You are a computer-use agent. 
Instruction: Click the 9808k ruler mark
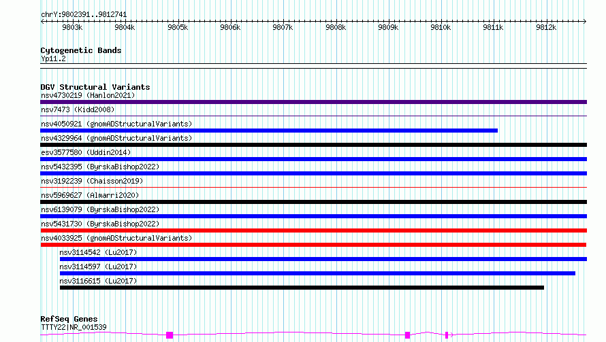pos(336,27)
